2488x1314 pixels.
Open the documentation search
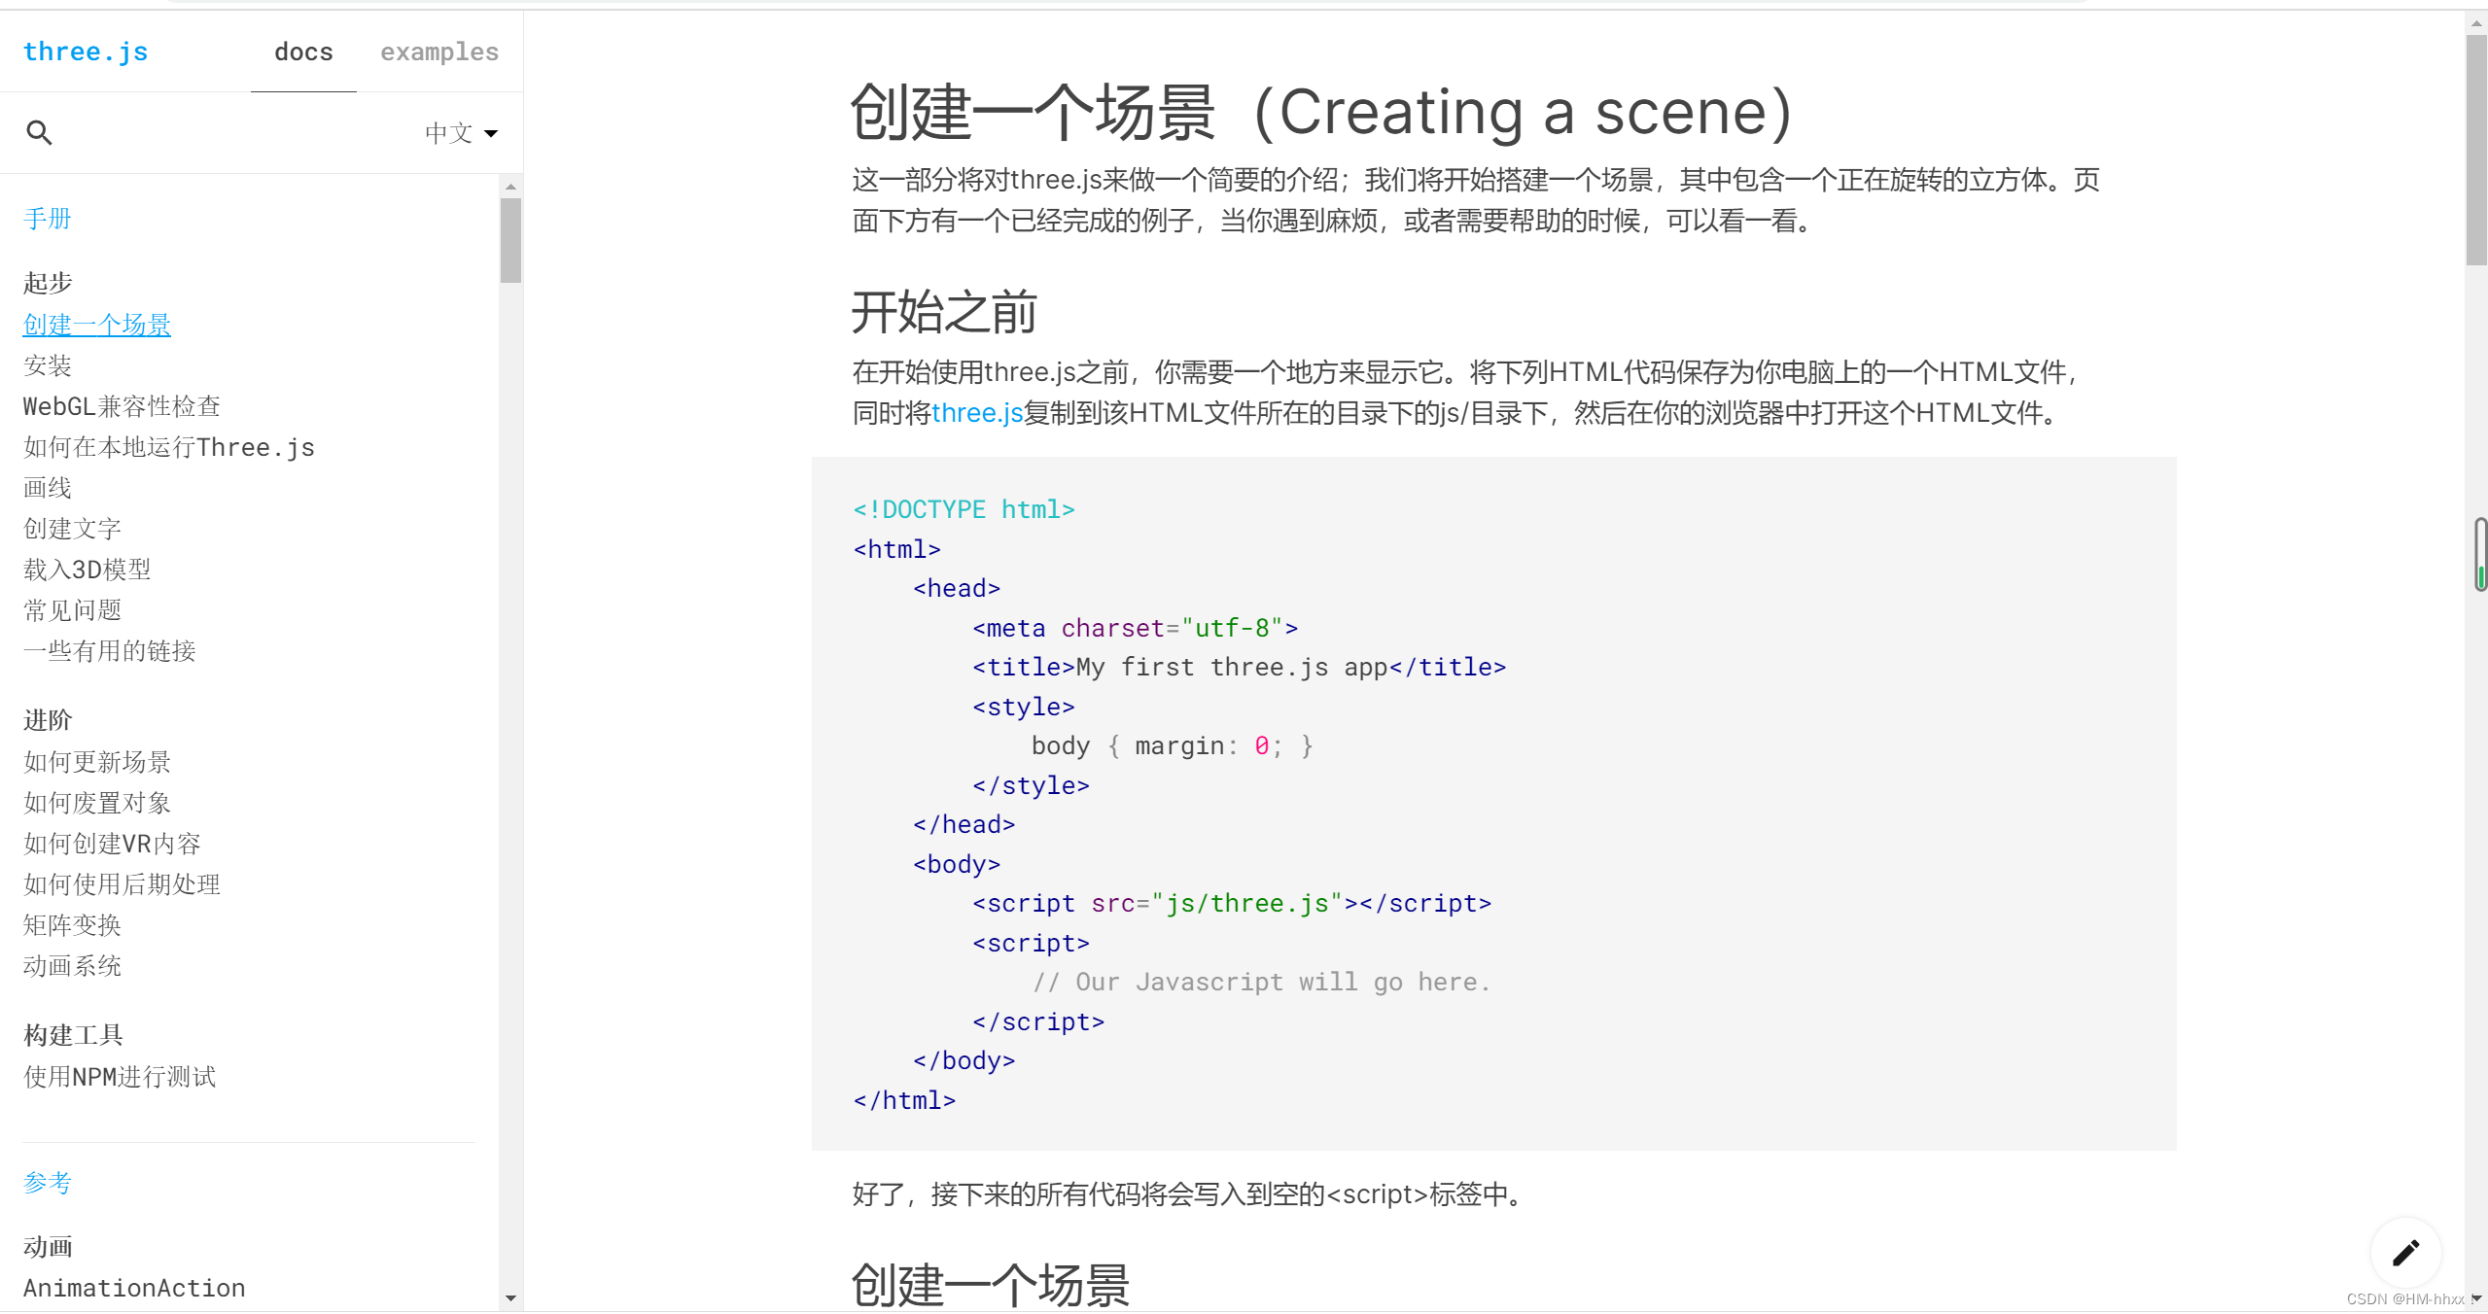pos(40,132)
